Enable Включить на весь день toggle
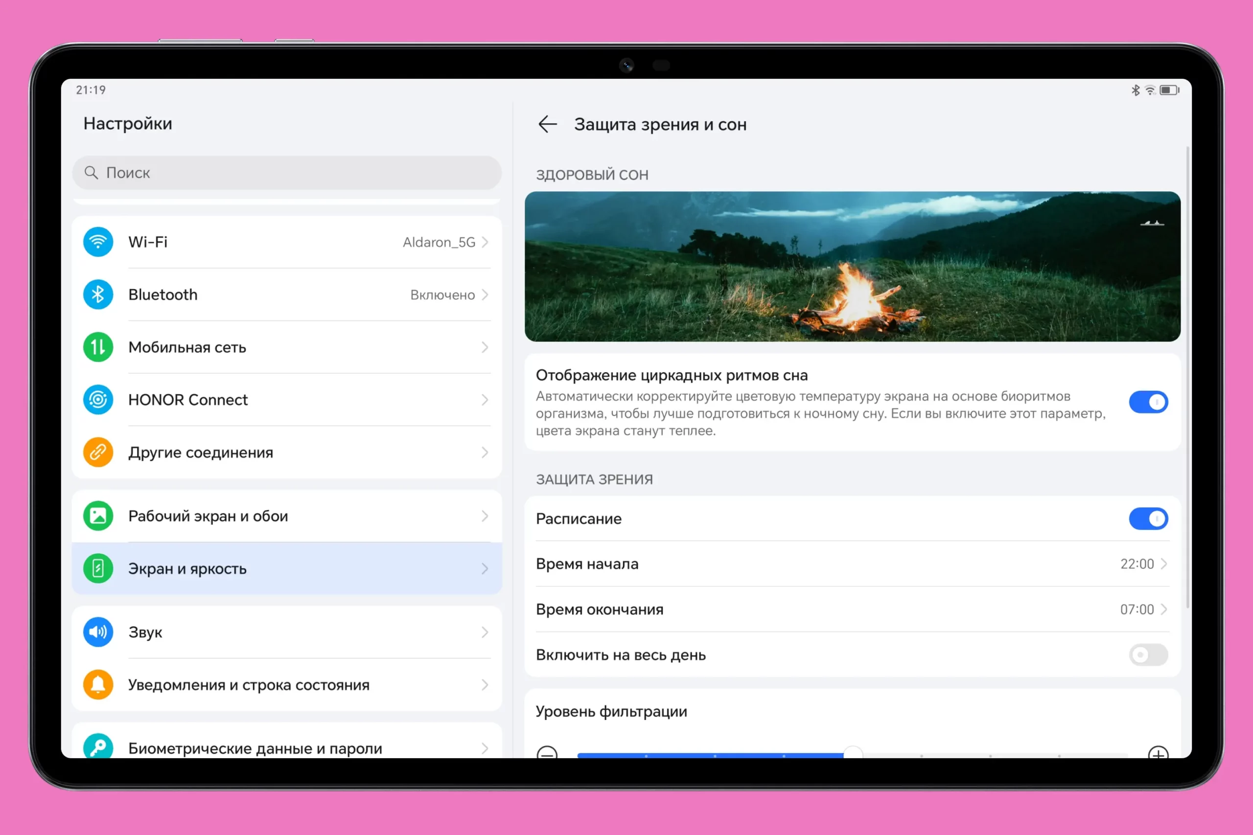Viewport: 1253px width, 835px height. (x=1148, y=654)
